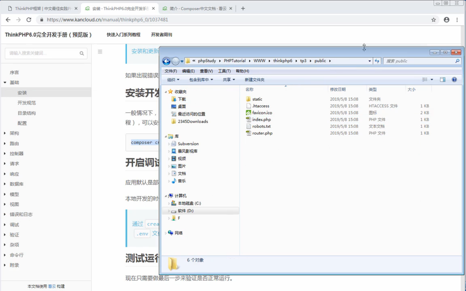
Task: Open the 工具(T) menu
Action: tap(224, 71)
